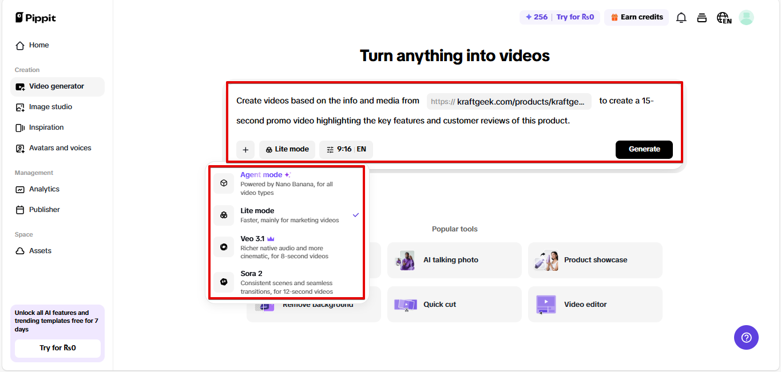Open Avatars and voices page
Image resolution: width=781 pixels, height=372 pixels.
[x=57, y=149]
